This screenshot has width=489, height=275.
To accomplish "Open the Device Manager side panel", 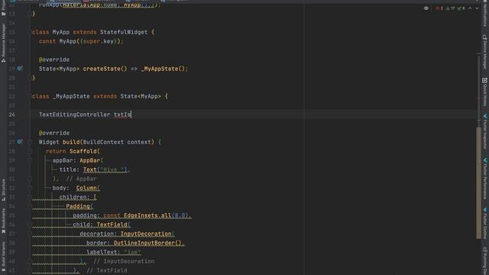I will [x=485, y=51].
